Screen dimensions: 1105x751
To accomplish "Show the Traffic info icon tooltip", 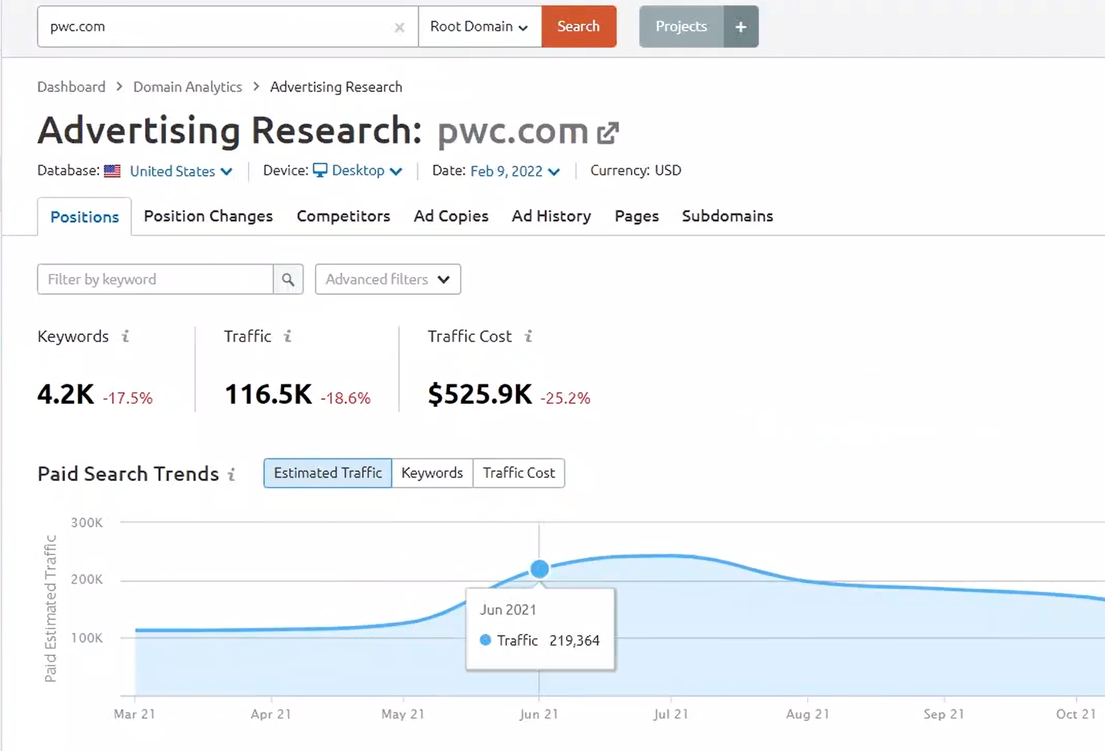I will [287, 336].
